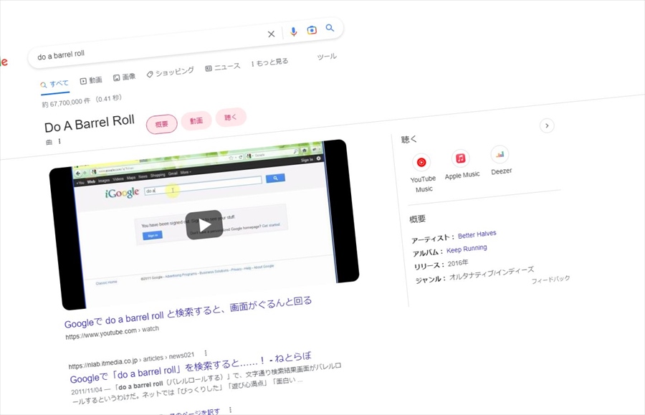Switch to the ニュース news tab
645x415 pixels.
coord(223,67)
